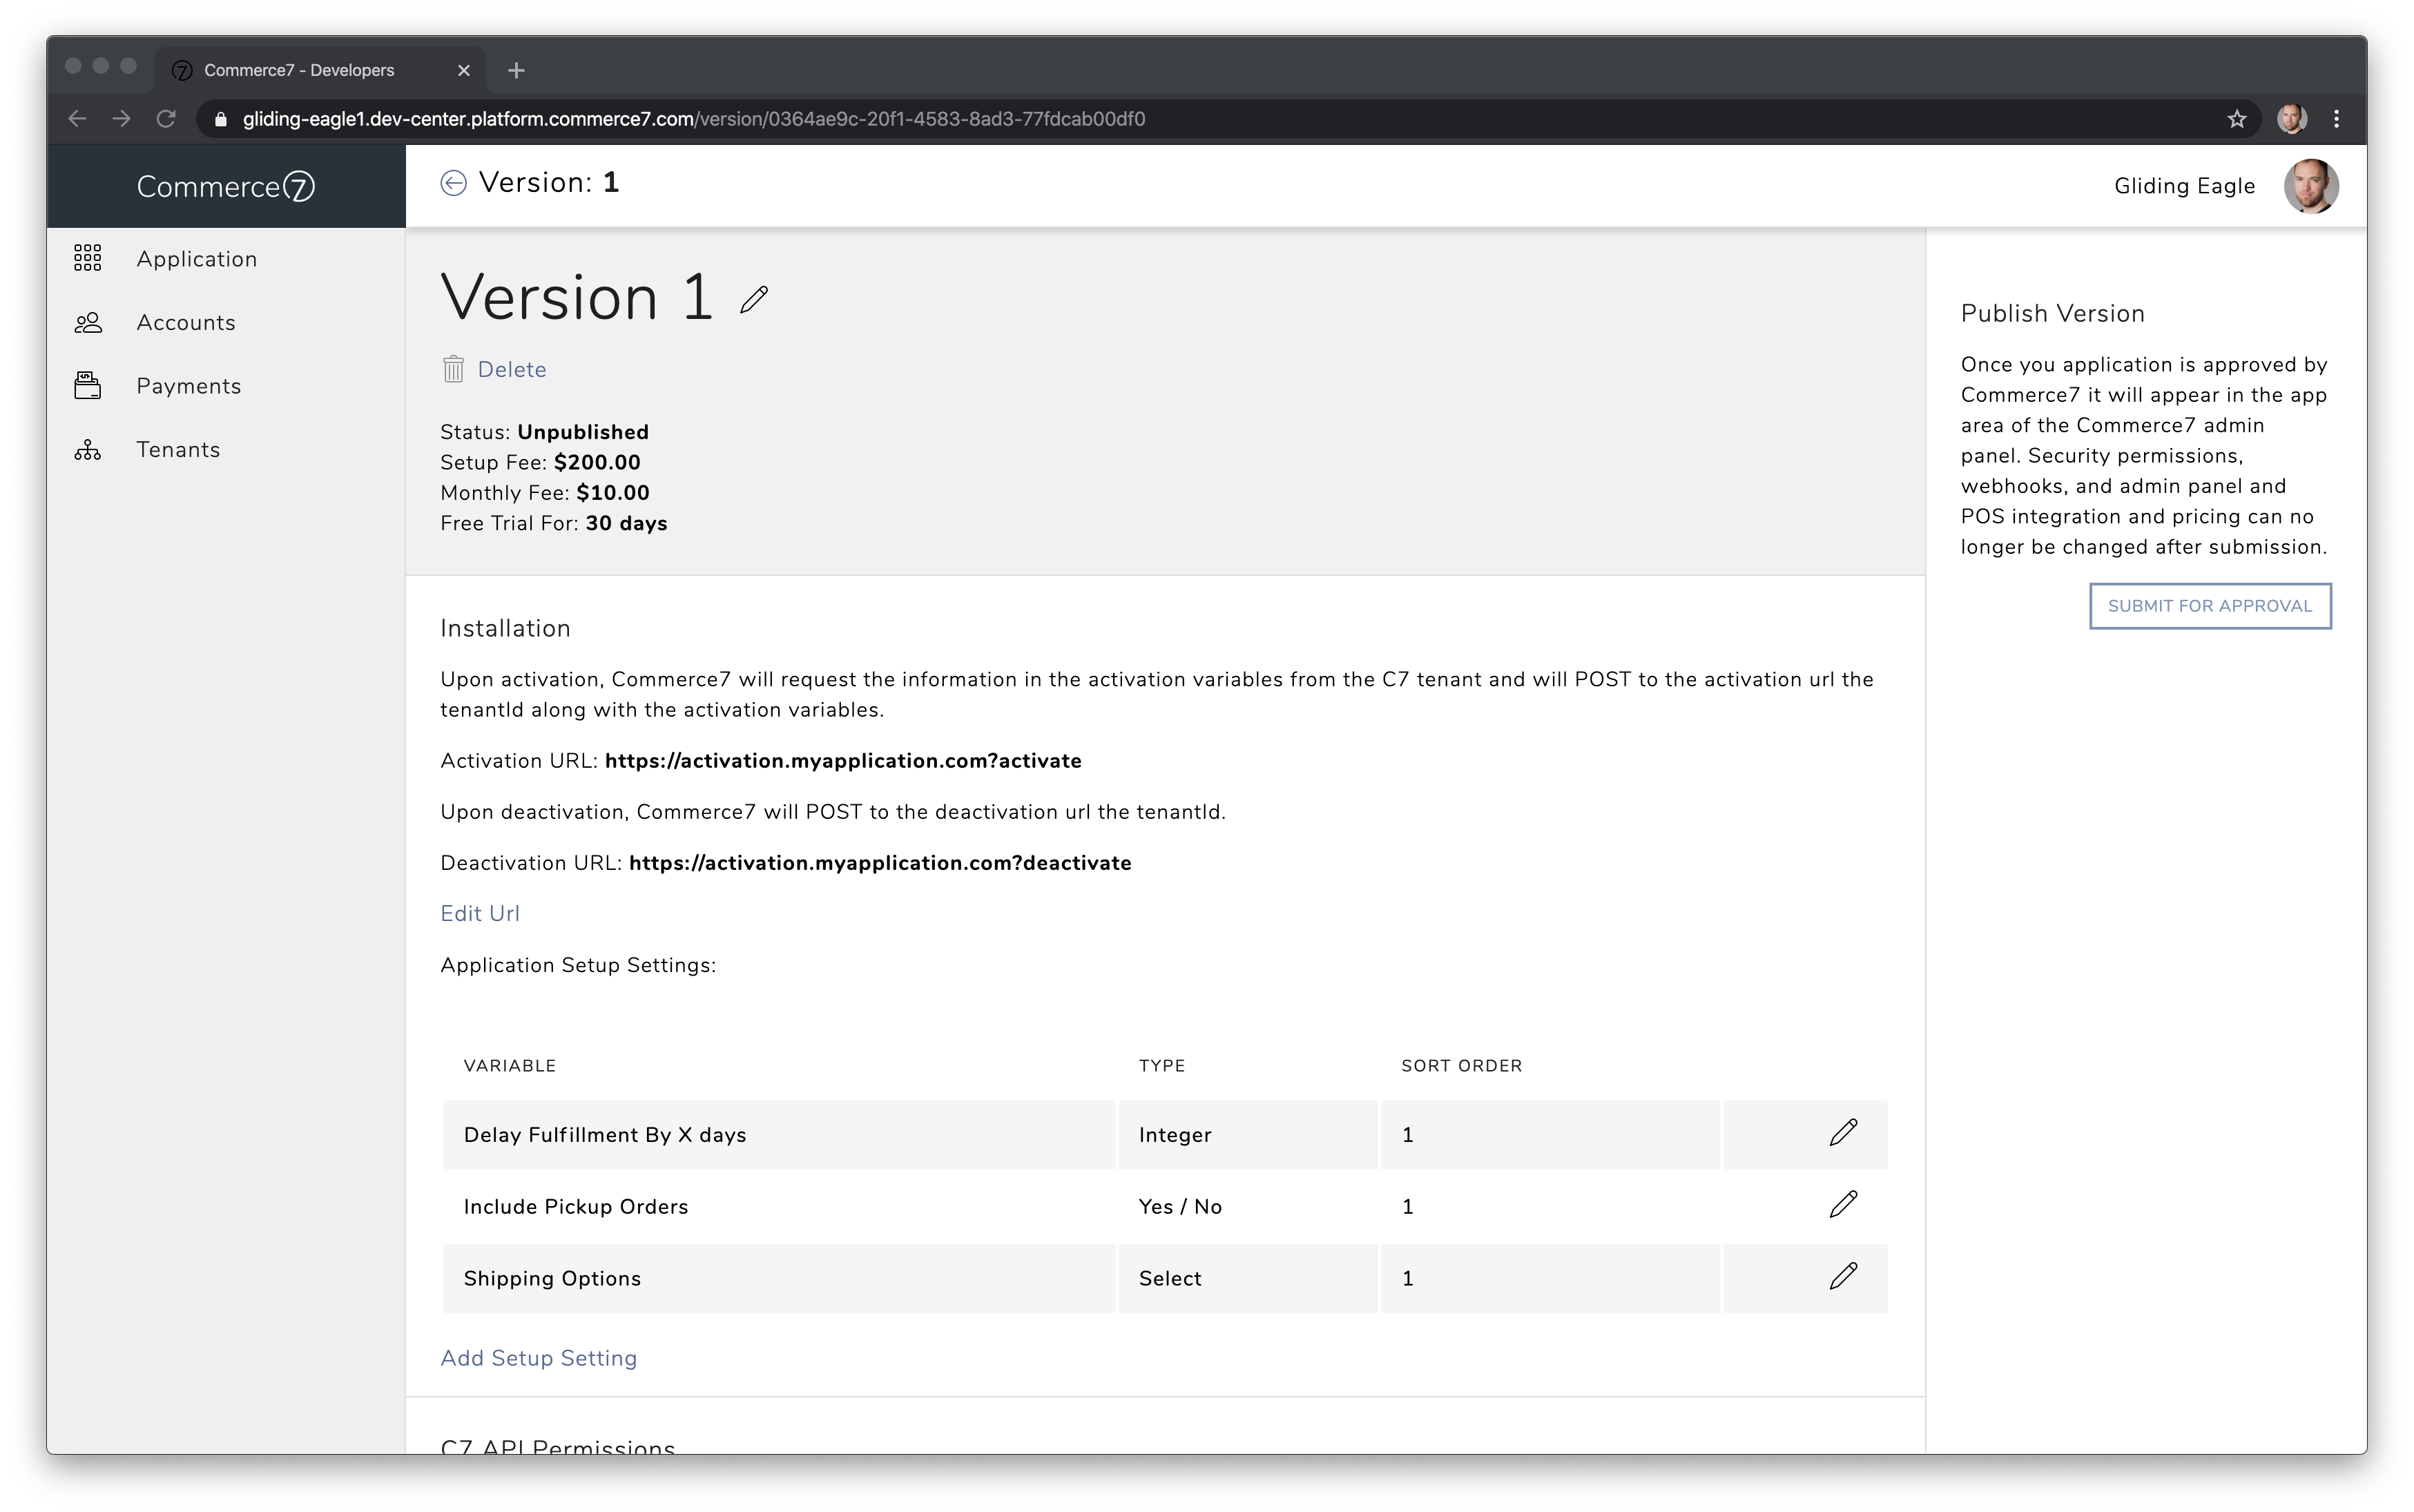Click the browser address bar URL
This screenshot has width=2414, height=1512.
(x=693, y=120)
